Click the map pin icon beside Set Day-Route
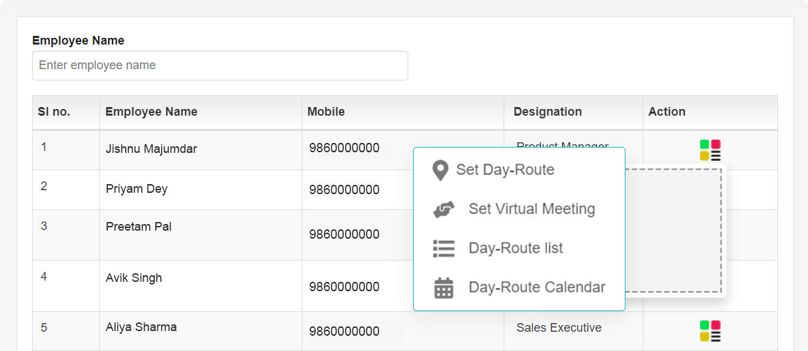This screenshot has height=351, width=808. [440, 170]
